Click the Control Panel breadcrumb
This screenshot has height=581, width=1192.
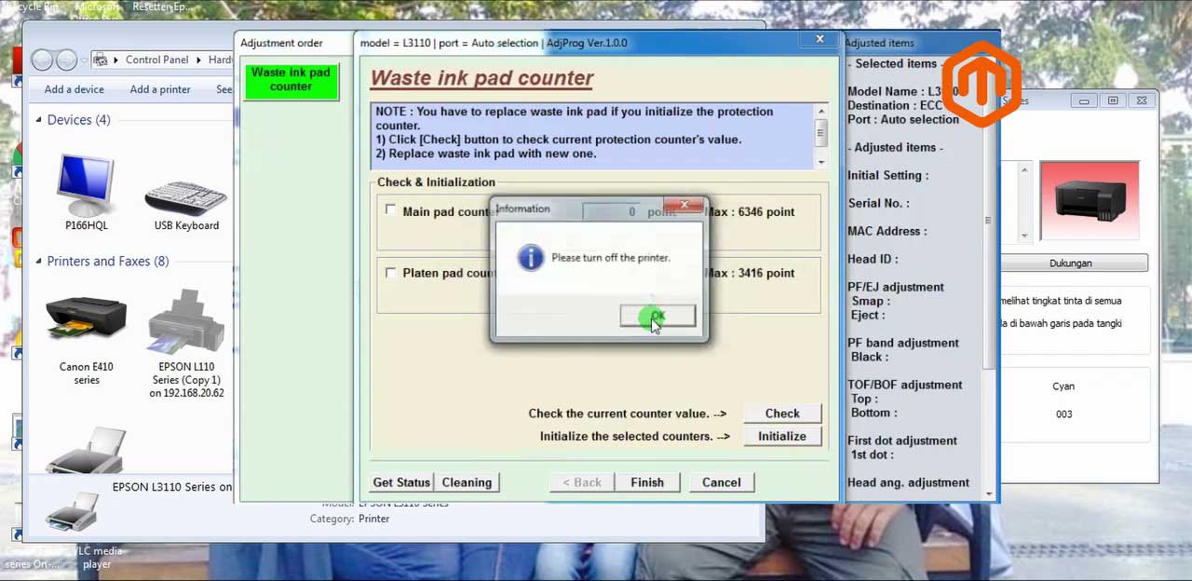156,60
